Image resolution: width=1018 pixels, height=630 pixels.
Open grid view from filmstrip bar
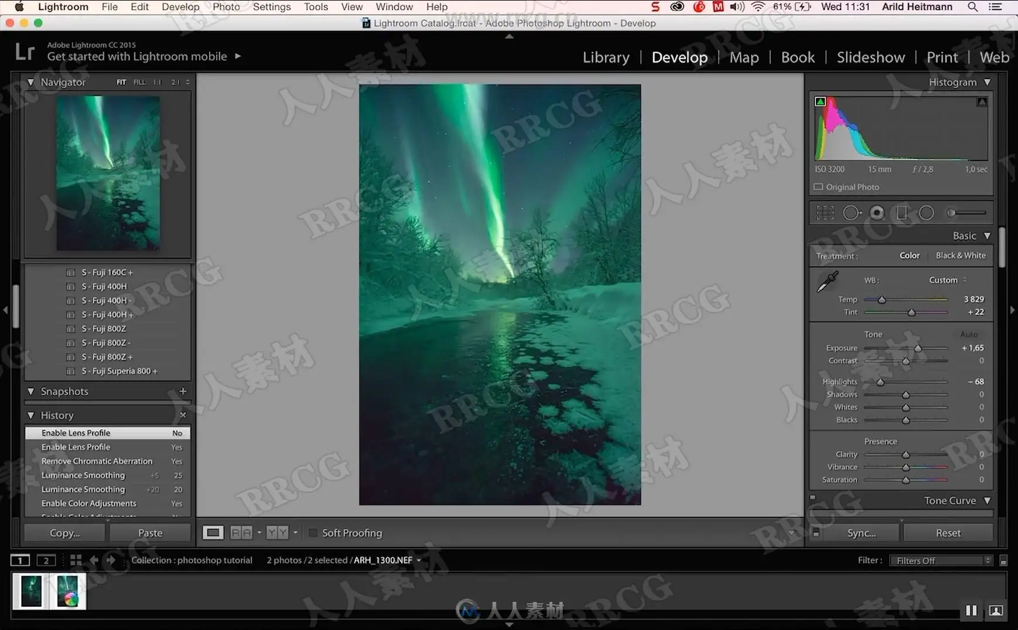point(76,560)
